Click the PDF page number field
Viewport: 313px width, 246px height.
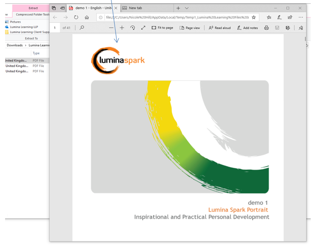click(x=55, y=28)
